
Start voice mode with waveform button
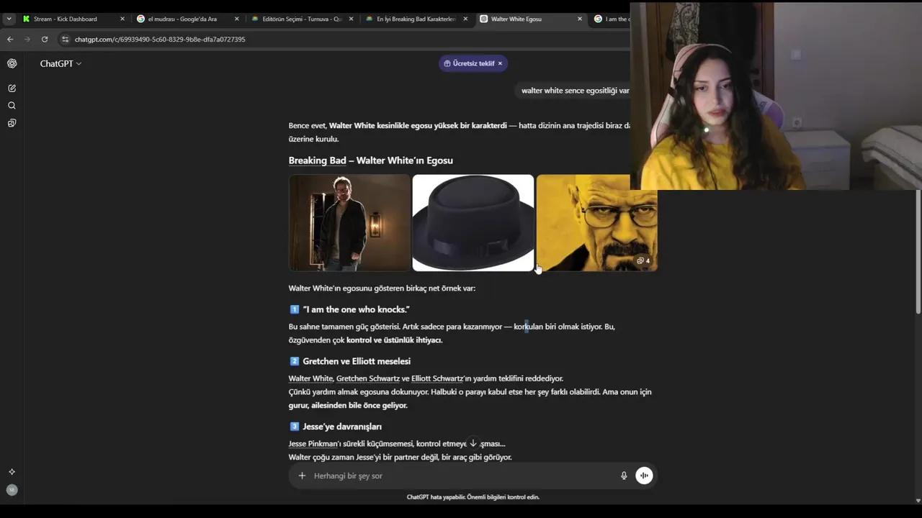point(644,476)
